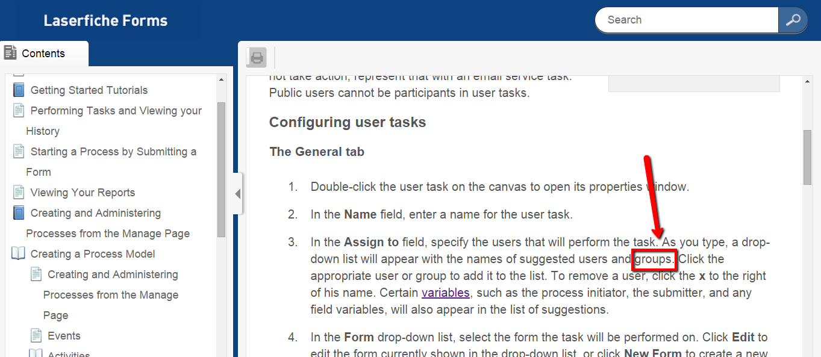Click the Laserfiche Forms logo

[x=105, y=20]
